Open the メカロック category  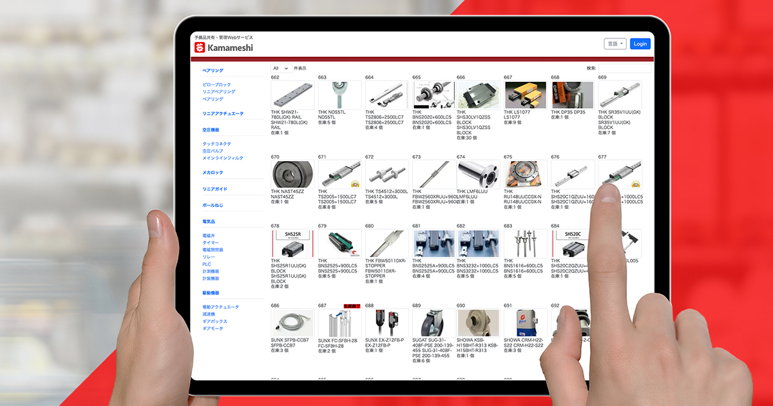click(213, 173)
